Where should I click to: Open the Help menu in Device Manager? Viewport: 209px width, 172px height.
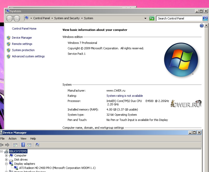point(33,139)
